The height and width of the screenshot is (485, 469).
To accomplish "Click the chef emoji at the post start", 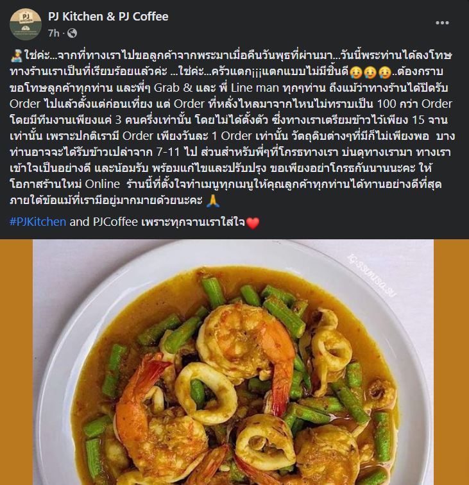I will (16, 56).
